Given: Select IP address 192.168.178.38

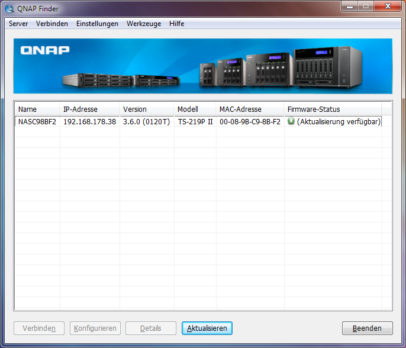Looking at the screenshot, I should click(89, 121).
